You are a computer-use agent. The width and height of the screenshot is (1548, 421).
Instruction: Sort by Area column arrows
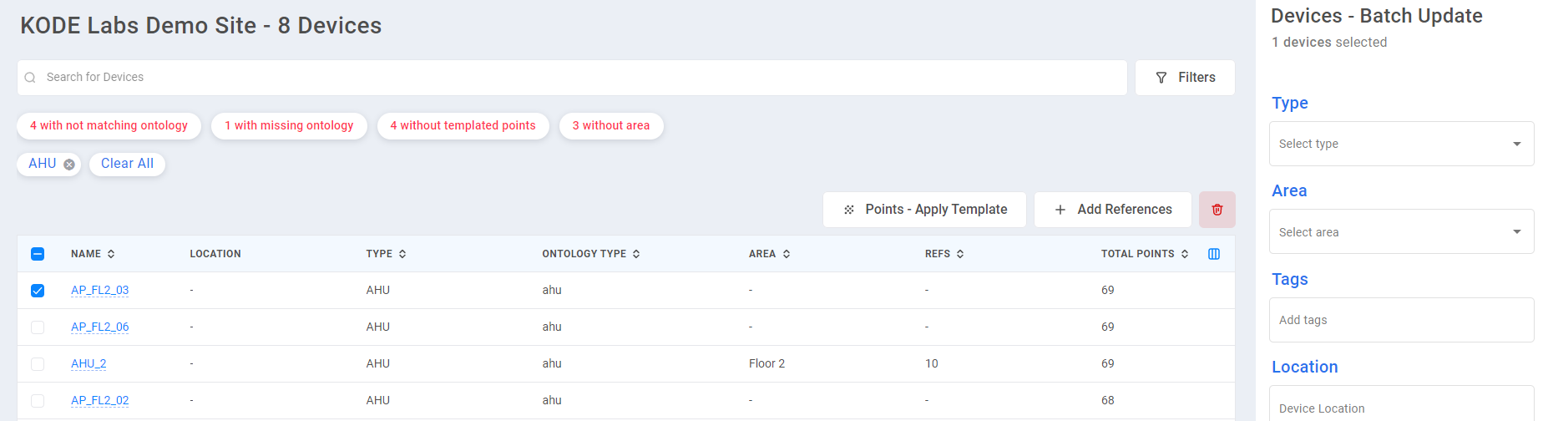point(787,254)
